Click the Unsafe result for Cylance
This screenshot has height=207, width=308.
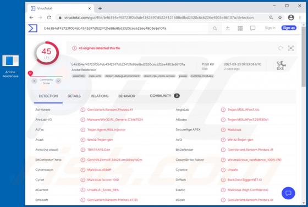(x=233, y=170)
